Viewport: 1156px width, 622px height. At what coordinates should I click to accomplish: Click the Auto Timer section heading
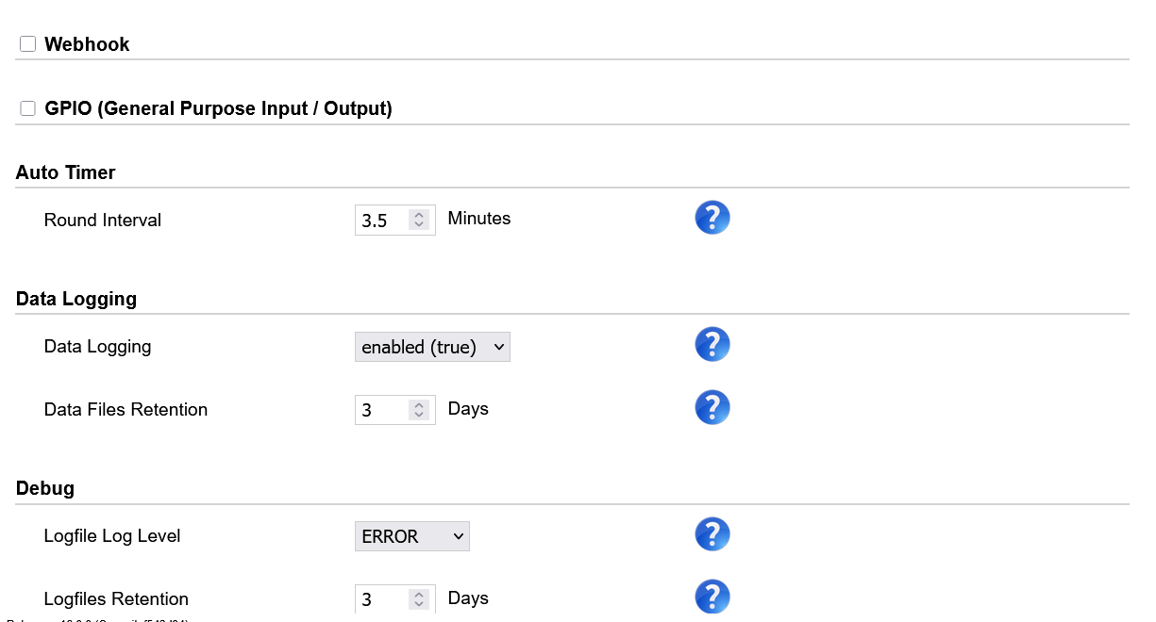point(66,172)
